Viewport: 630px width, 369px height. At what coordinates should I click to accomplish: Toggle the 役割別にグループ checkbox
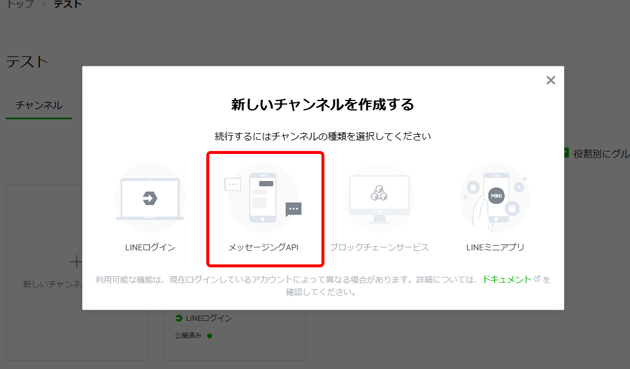tap(567, 153)
